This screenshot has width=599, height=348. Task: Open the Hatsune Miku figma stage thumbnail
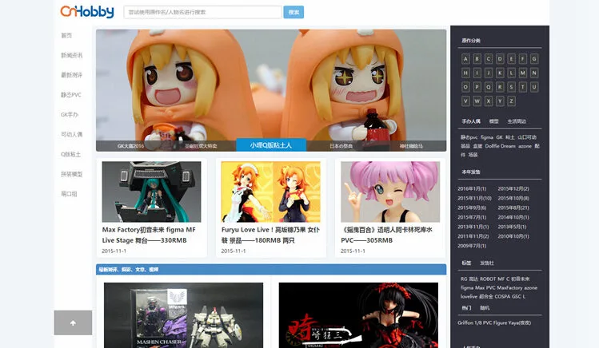(x=151, y=192)
